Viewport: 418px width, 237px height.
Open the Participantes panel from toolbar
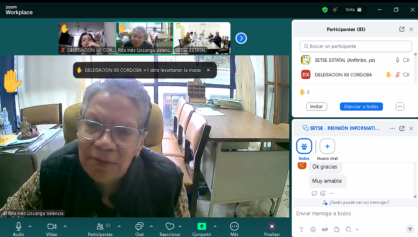point(100,226)
